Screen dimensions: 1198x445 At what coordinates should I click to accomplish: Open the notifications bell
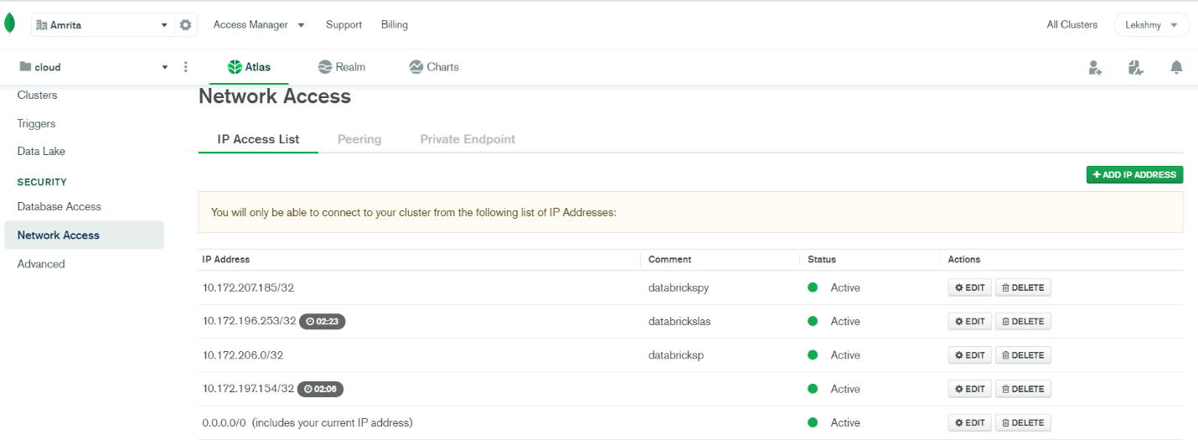(1176, 67)
